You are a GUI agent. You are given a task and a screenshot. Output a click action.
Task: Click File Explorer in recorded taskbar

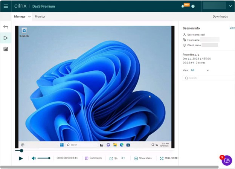(x=115, y=145)
